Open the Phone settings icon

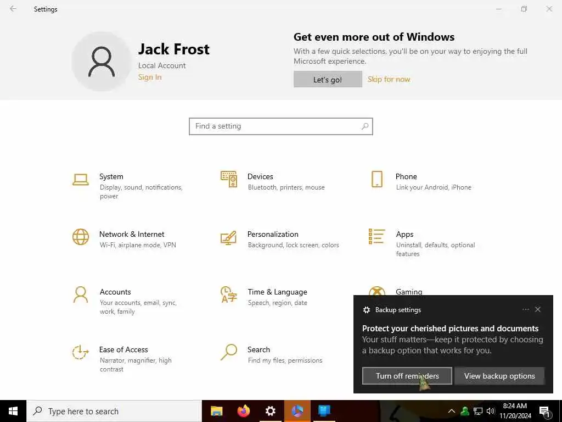pos(376,179)
